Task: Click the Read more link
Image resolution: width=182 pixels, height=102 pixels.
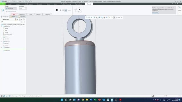Action: tap(156, 13)
